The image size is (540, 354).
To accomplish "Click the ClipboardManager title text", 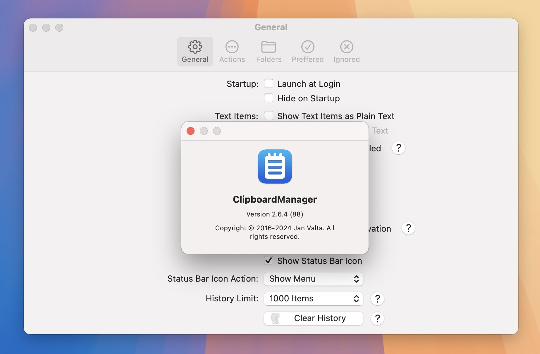I will click(275, 199).
